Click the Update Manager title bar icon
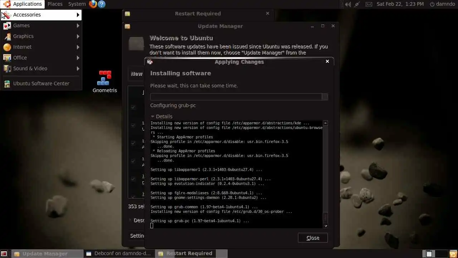The image size is (458, 258). pos(127,26)
